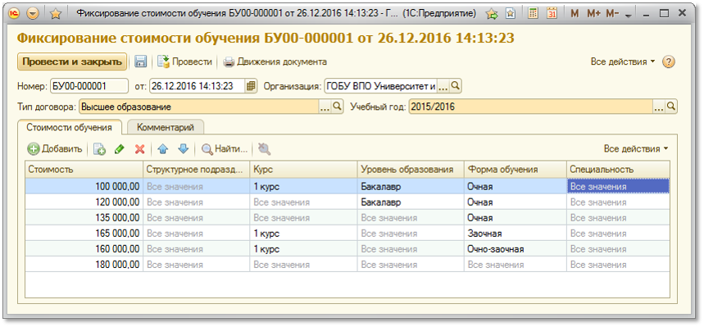Open Организация with the magnifier icon

pos(455,86)
